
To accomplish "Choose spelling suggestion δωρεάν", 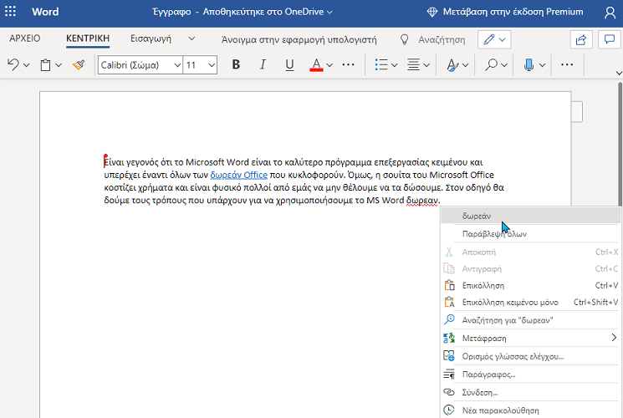I will (531, 216).
